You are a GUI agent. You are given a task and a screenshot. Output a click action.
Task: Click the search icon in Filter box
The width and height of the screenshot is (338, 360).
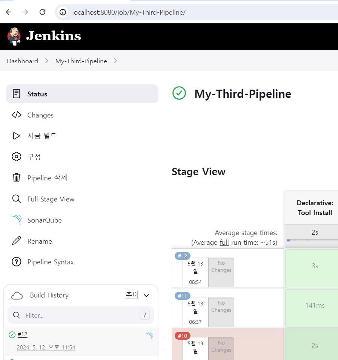16,315
